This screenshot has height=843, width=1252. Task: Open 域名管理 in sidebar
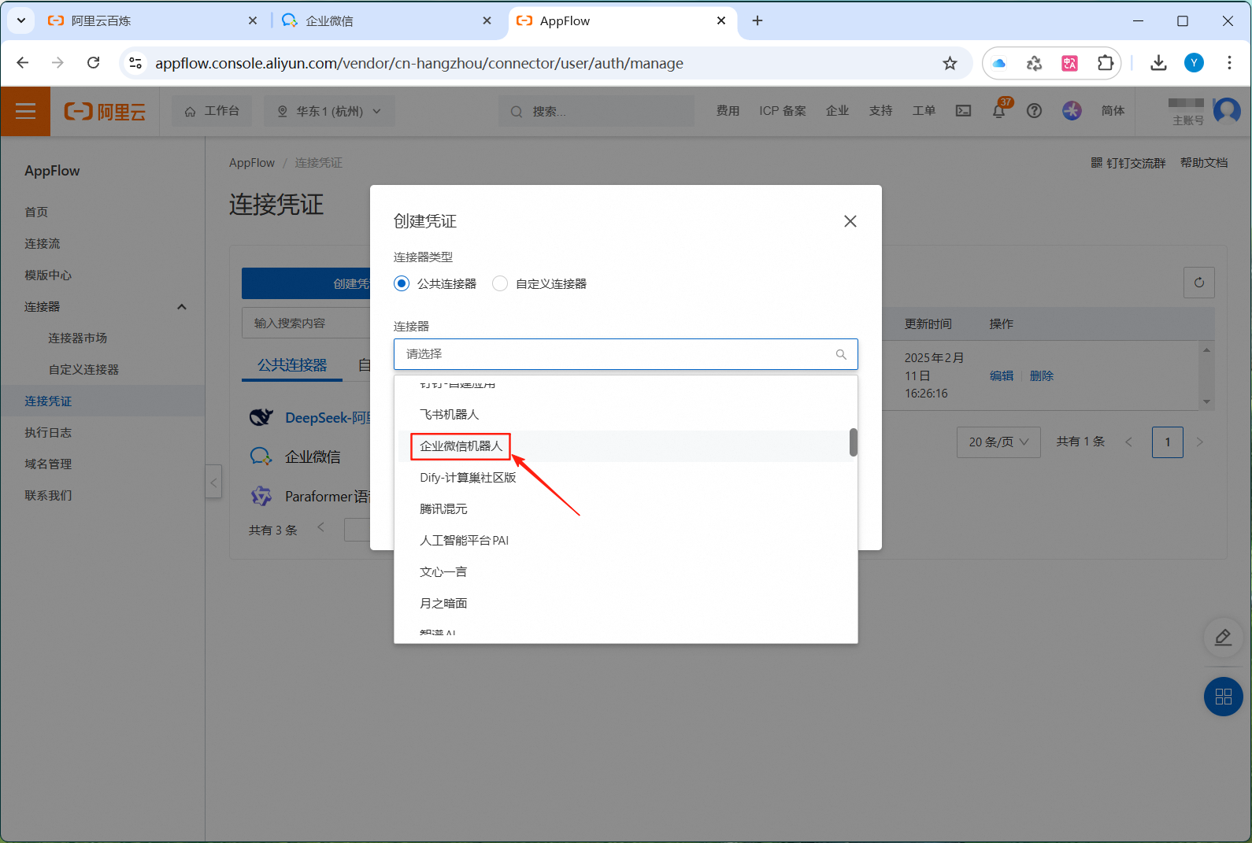click(x=48, y=464)
